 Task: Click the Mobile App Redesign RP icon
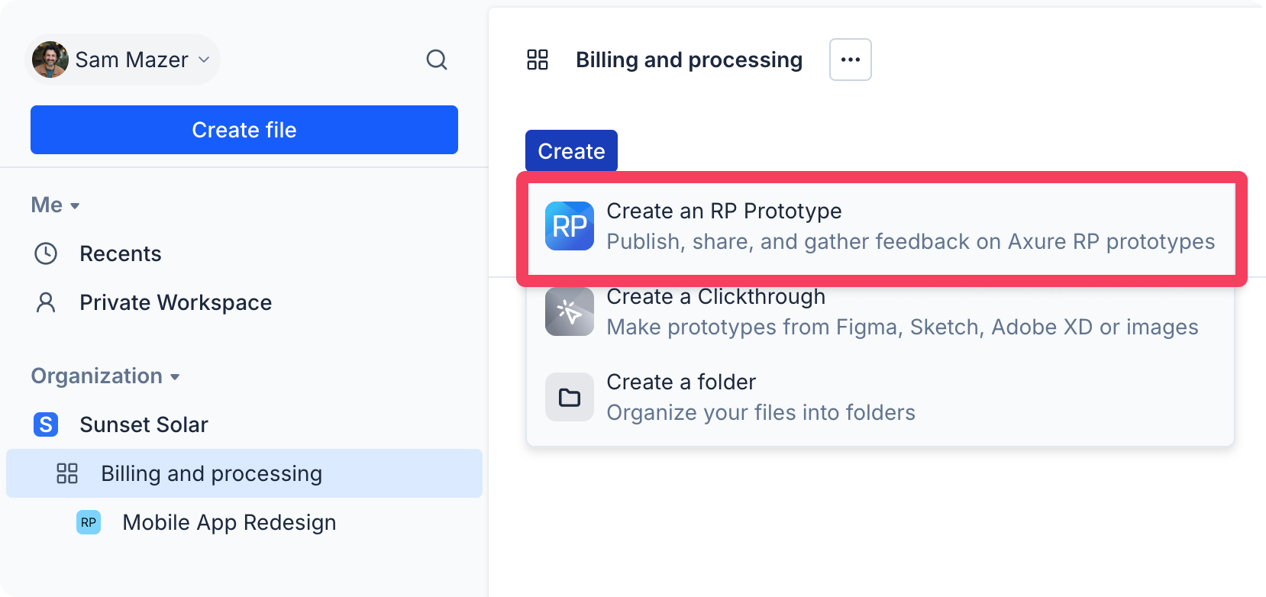click(x=89, y=522)
